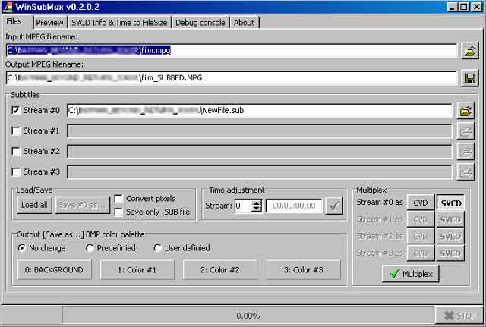The height and width of the screenshot is (327, 486).
Task: Pick 1: Color #1 palette color
Action: 137,270
